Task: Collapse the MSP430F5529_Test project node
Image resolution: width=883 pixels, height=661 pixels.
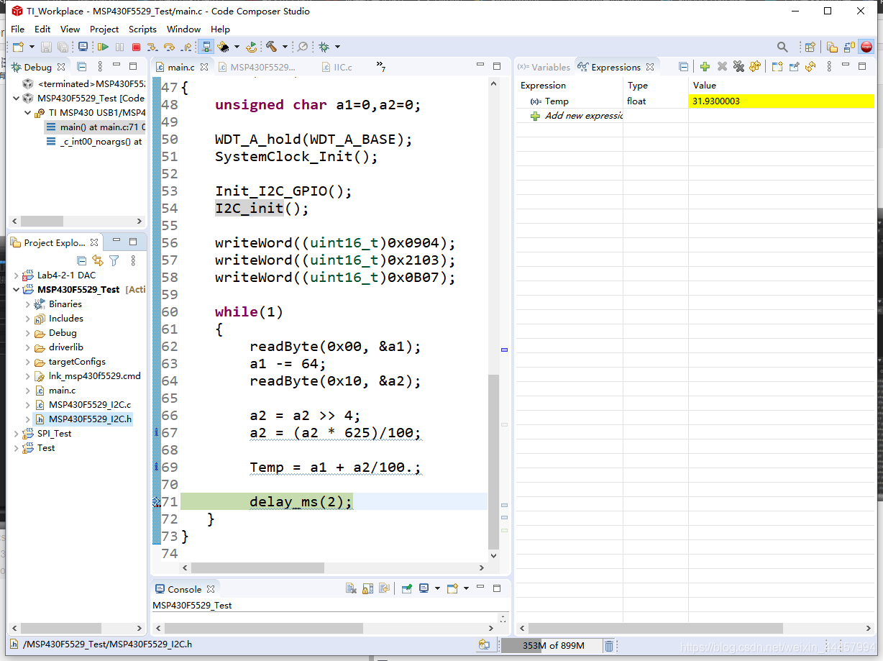Action: click(x=17, y=289)
